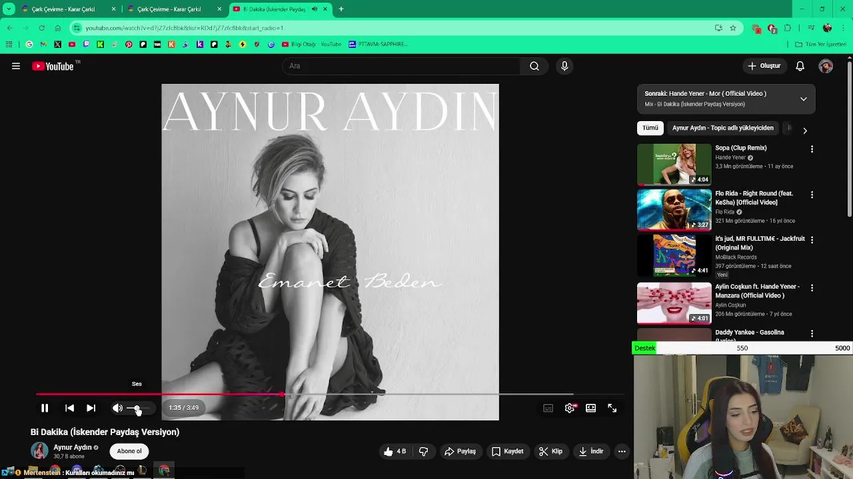The height and width of the screenshot is (479, 853).
Task: Open Aynur Aydın channel avatar
Action: point(39,450)
